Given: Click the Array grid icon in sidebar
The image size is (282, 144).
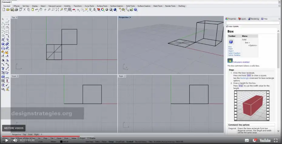Looking at the screenshot, I should [3, 81].
